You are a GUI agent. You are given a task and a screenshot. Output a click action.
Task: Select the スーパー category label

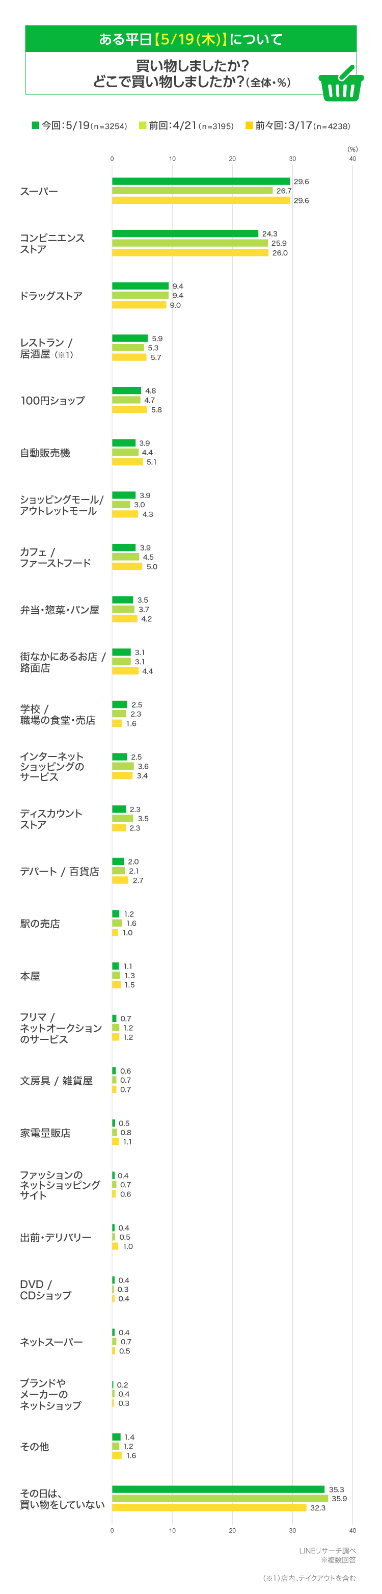pos(39,191)
